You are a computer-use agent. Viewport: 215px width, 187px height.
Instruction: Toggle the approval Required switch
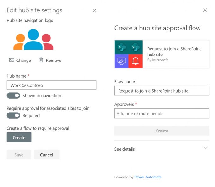click(13, 115)
